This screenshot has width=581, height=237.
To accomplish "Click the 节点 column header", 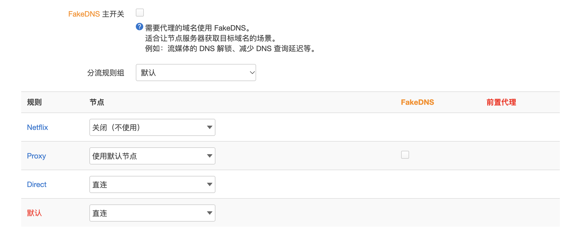I will coord(97,102).
